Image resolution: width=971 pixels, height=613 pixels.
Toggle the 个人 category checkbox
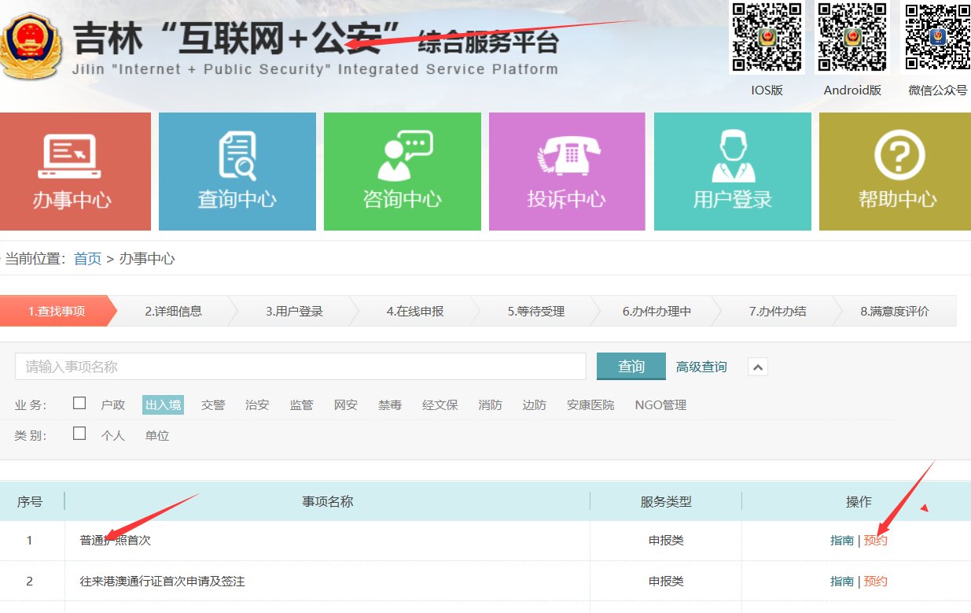(x=79, y=432)
